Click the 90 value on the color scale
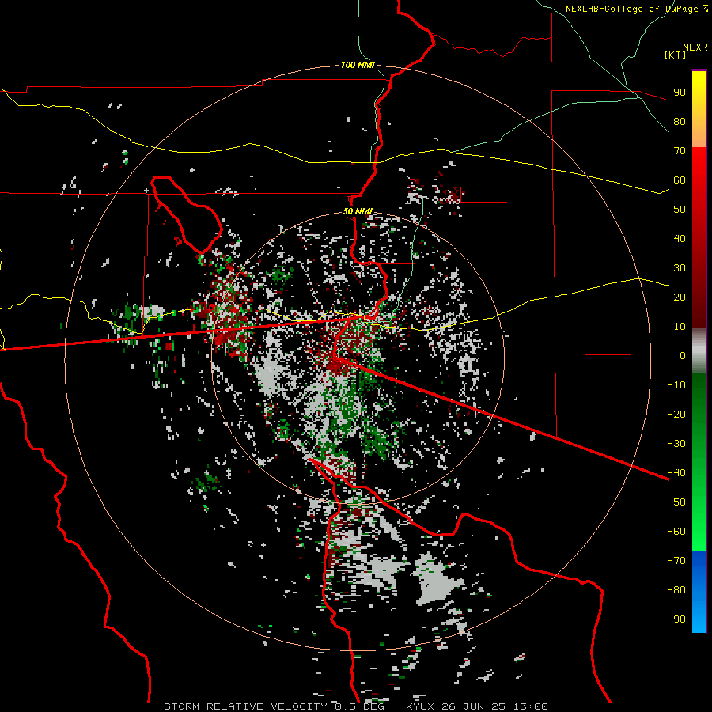 [680, 93]
